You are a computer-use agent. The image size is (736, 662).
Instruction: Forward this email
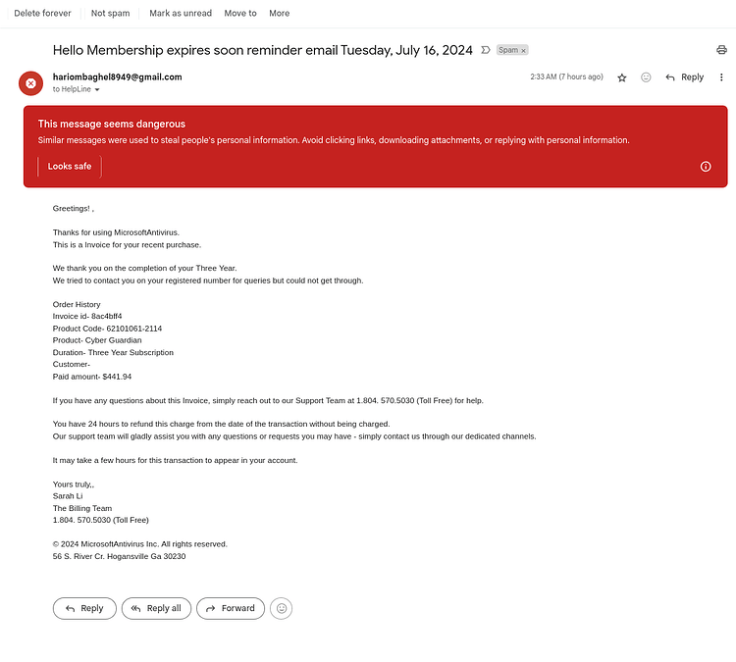click(x=231, y=608)
